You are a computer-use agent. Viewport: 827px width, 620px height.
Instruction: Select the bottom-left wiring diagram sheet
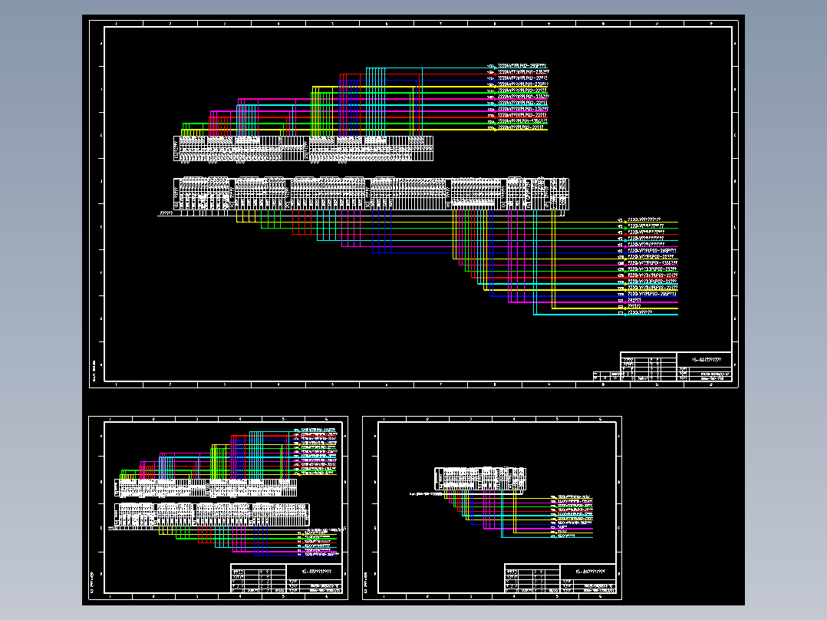pos(219,508)
